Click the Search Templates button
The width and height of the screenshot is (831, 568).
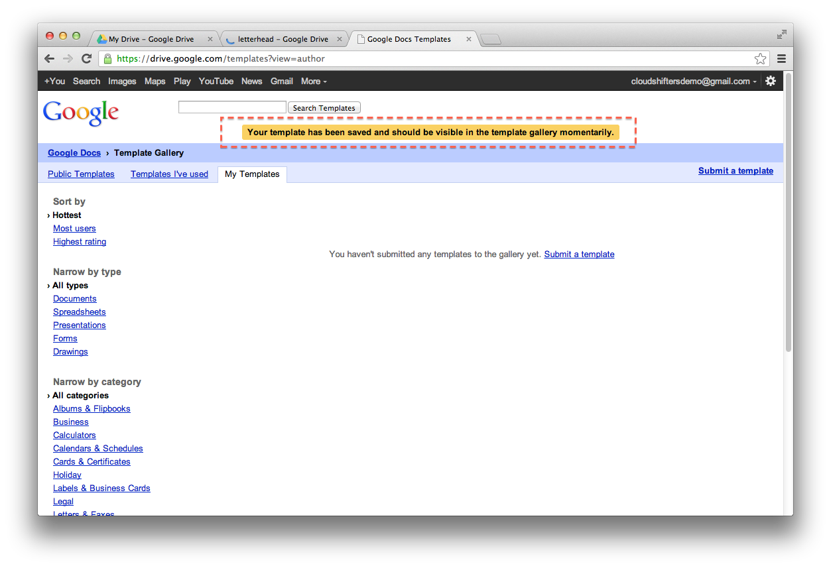(324, 107)
